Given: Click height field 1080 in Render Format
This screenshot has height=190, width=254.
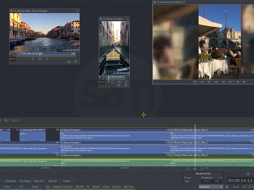Looking at the screenshot, I should click(x=217, y=181).
